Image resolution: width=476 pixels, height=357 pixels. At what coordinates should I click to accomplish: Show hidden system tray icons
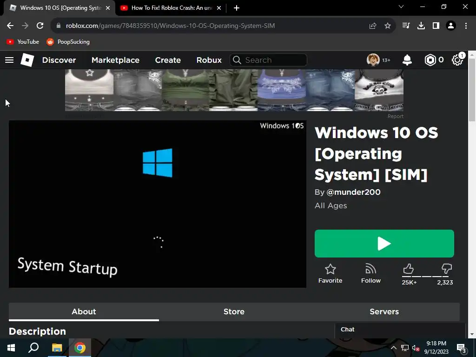pyautogui.click(x=393, y=348)
